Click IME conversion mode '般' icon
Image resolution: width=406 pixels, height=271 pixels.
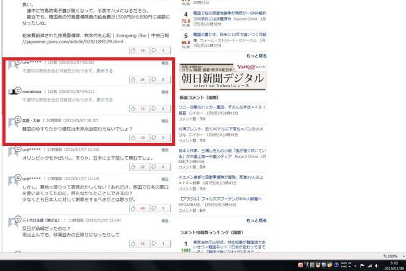click(x=312, y=265)
